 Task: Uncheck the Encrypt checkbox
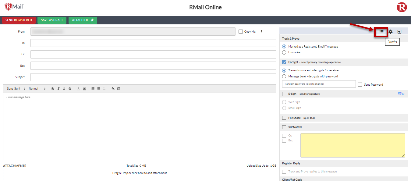284,62
